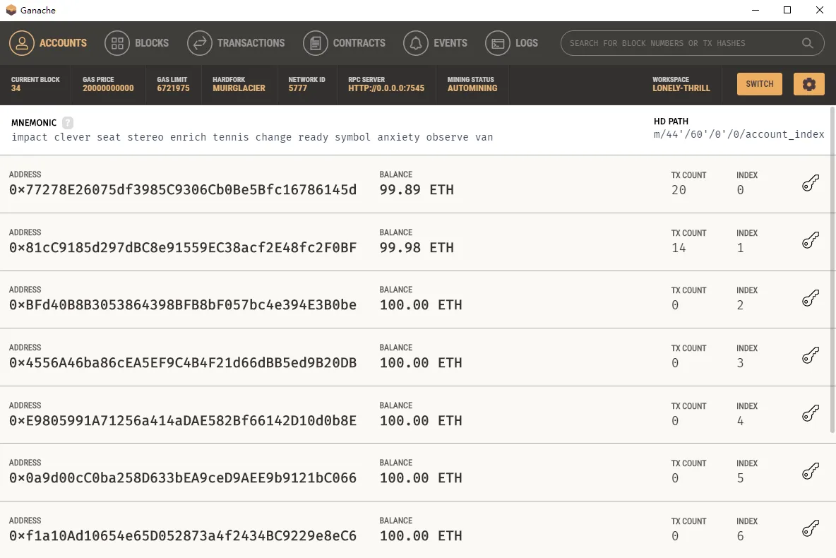Screen dimensions: 836x558
Task: Show private key for account index 0
Action: 810,184
